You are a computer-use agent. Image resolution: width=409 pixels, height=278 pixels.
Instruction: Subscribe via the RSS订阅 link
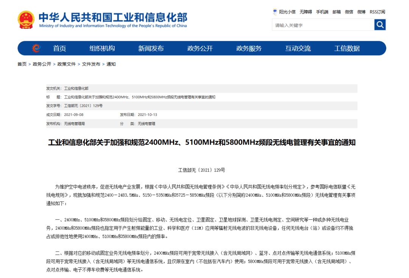pos(377,12)
